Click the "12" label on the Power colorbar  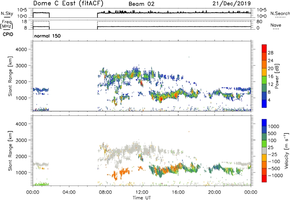tap(270, 84)
